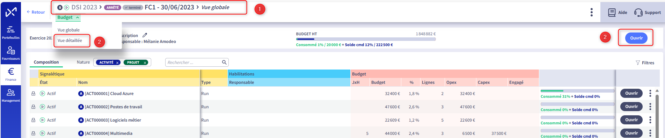Viewport: 665px width, 138px height.
Task: Open the Fournisseurs sidebar section
Action: tap(11, 53)
